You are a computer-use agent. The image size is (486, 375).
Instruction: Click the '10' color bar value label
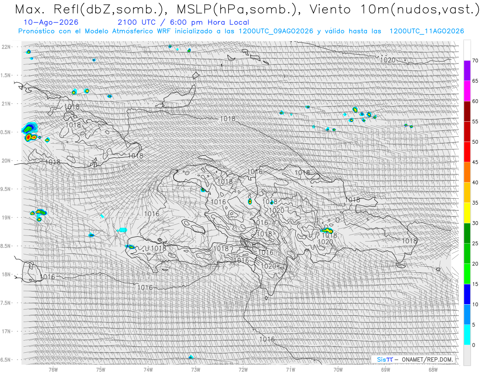point(475,305)
